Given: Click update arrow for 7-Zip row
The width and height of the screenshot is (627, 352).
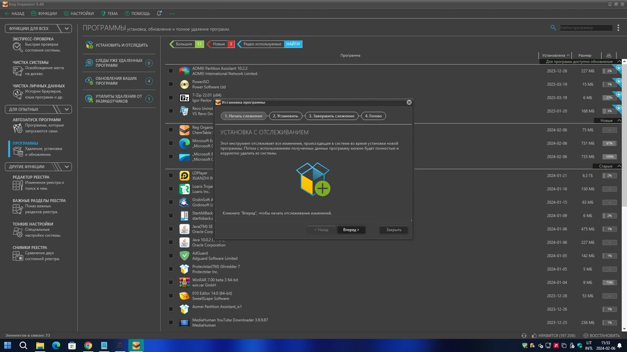Looking at the screenshot, I should tap(619, 94).
